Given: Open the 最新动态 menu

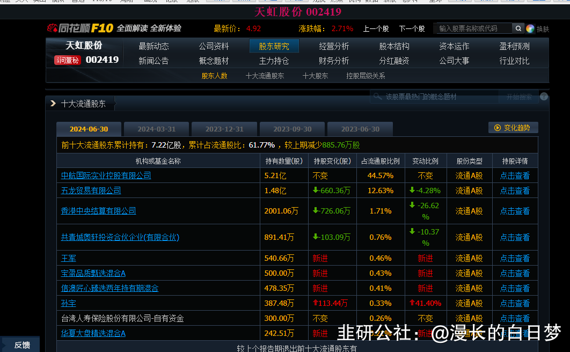Looking at the screenshot, I should 154,47.
